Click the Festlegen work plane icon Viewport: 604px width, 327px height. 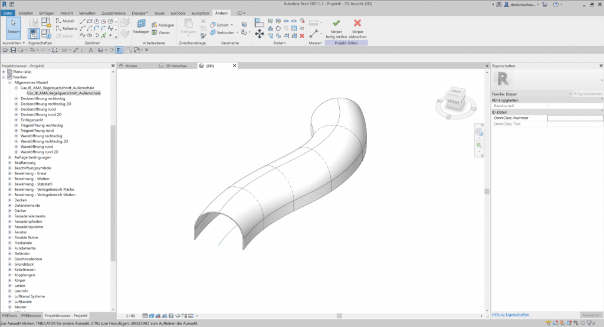pyautogui.click(x=141, y=24)
